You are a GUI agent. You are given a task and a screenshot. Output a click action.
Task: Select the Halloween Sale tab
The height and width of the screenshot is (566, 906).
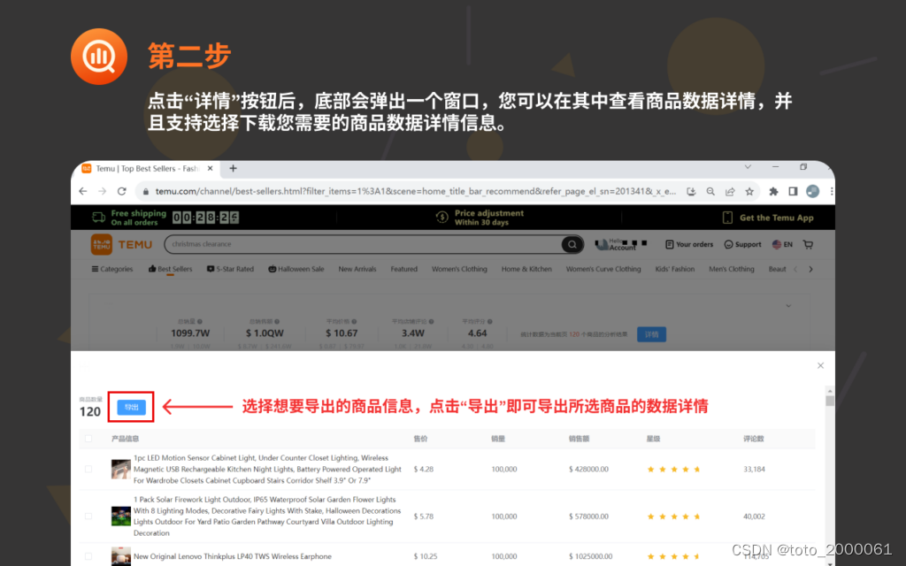[296, 269]
